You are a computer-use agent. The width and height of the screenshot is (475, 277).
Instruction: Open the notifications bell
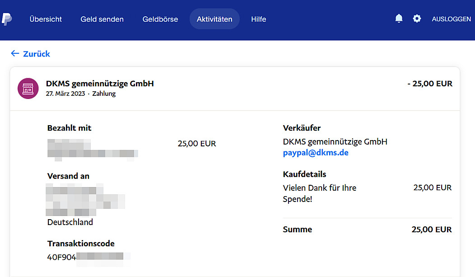pyautogui.click(x=399, y=19)
